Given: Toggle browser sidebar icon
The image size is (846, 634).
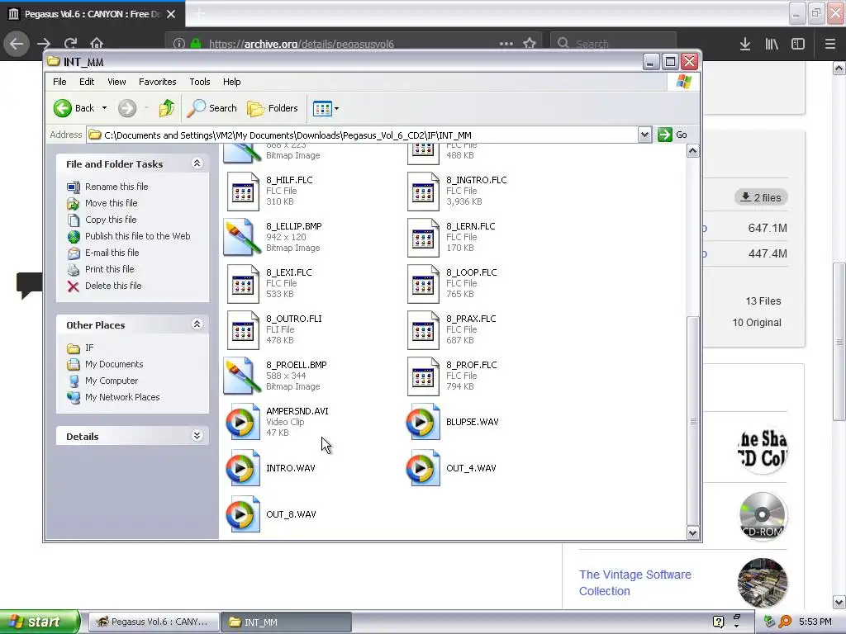Looking at the screenshot, I should 798,44.
